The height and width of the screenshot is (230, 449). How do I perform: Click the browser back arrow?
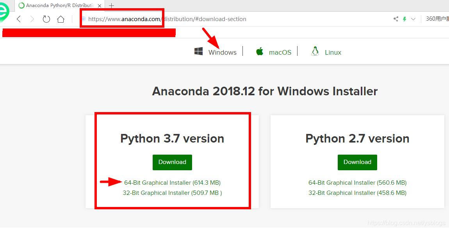[x=19, y=19]
